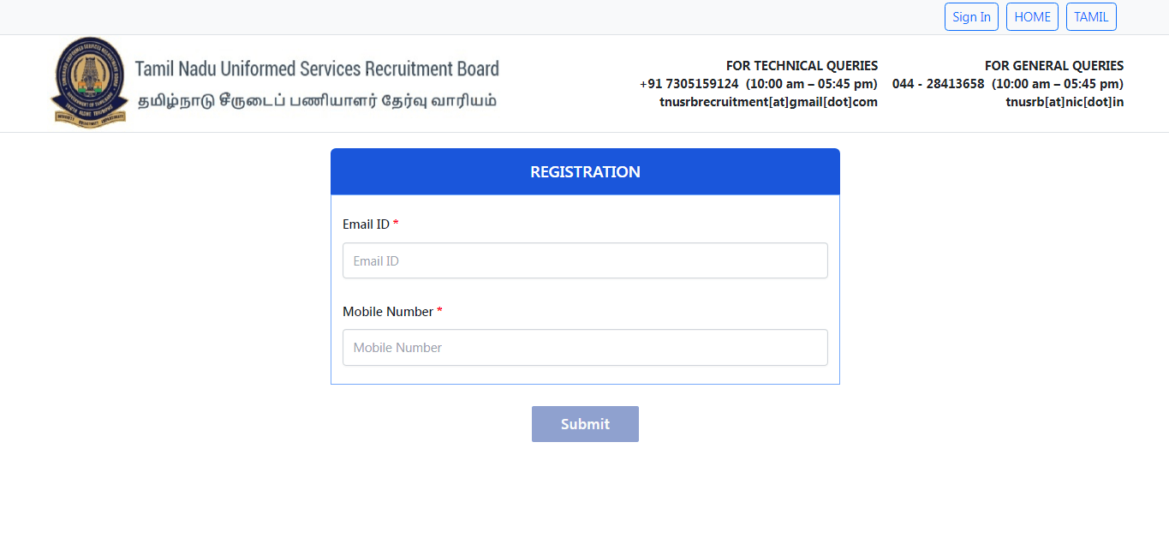Image resolution: width=1169 pixels, height=544 pixels.
Task: Switch language using TAMIL button
Action: [x=1091, y=17]
